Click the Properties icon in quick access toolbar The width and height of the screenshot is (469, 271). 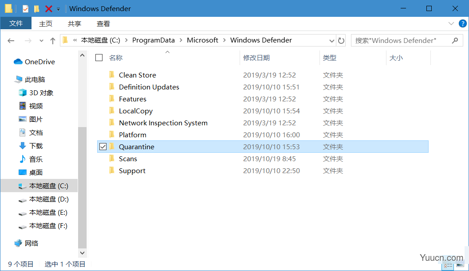[25, 9]
